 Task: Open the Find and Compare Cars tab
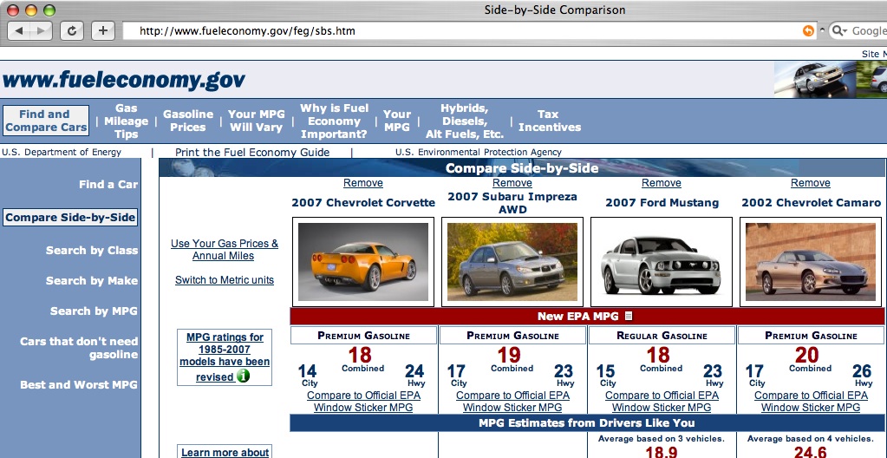tap(46, 121)
